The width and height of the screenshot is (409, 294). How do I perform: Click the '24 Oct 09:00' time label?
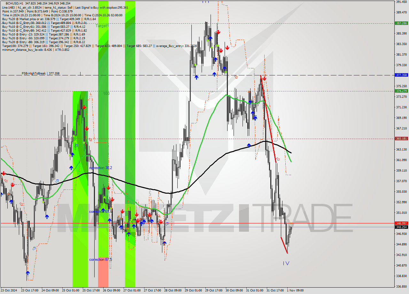click(x=50, y=290)
